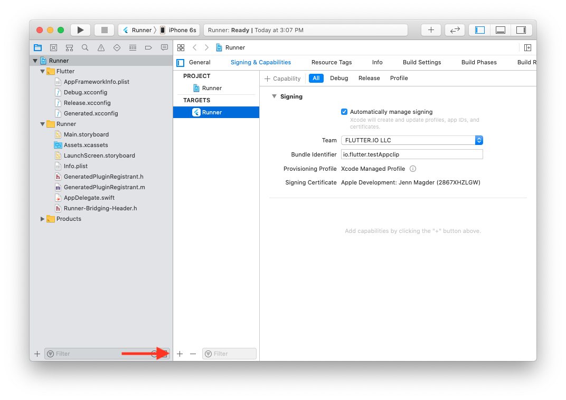Select the Debug configuration filter
The width and height of the screenshot is (566, 400).
point(339,78)
